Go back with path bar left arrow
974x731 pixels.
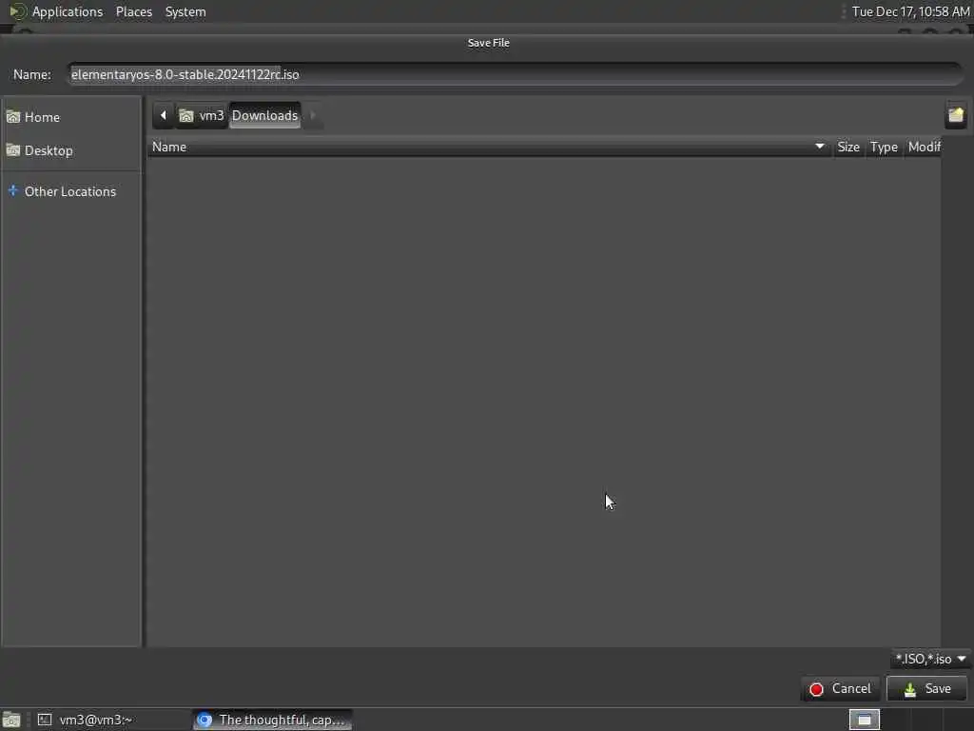click(164, 115)
